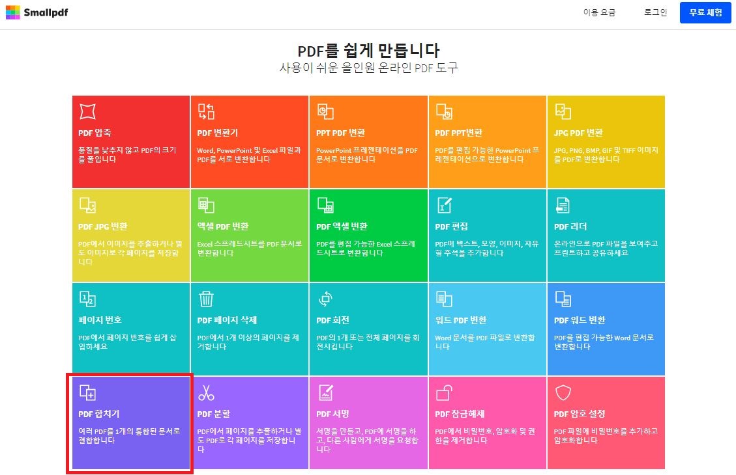Choose the PDF 회전 title
The image size is (736, 475).
point(332,320)
